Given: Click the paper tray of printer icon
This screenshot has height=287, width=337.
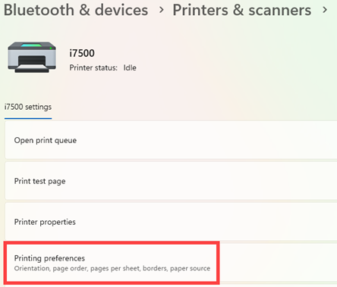Looking at the screenshot, I should (x=32, y=68).
